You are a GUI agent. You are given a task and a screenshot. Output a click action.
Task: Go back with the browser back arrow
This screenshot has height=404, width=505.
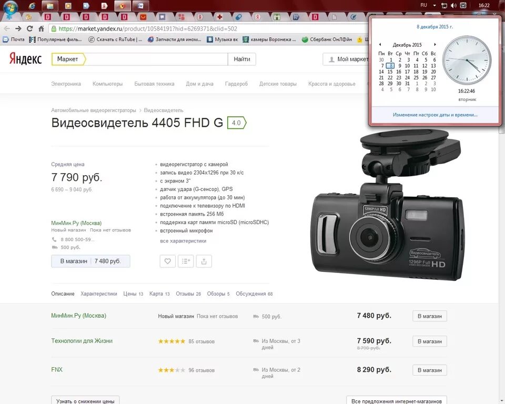pyautogui.click(x=7, y=29)
